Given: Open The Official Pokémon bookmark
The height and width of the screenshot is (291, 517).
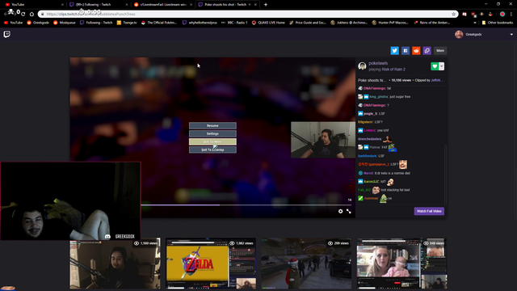Looking at the screenshot, I should [159, 23].
